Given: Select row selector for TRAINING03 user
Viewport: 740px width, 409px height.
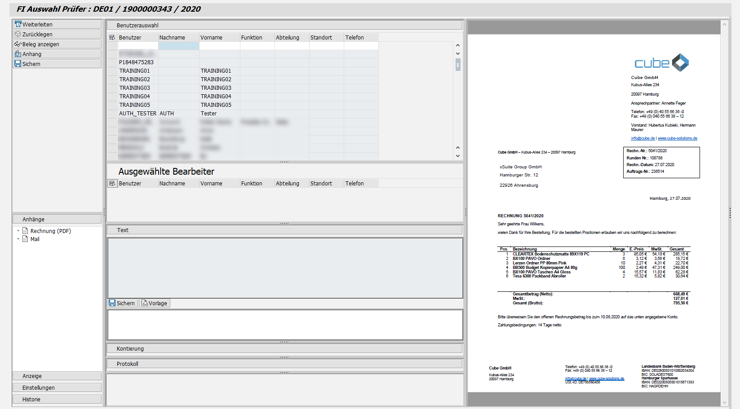Looking at the screenshot, I should [x=112, y=88].
